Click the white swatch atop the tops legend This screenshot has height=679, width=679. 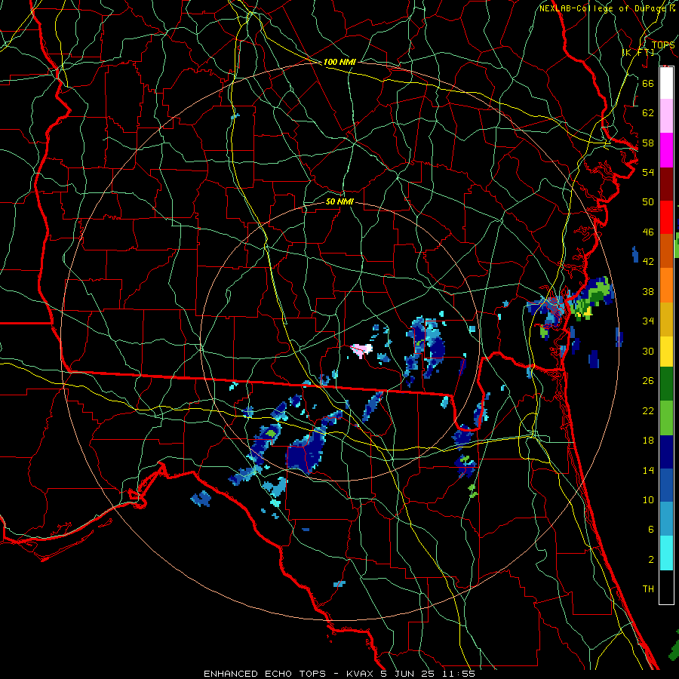click(x=666, y=83)
